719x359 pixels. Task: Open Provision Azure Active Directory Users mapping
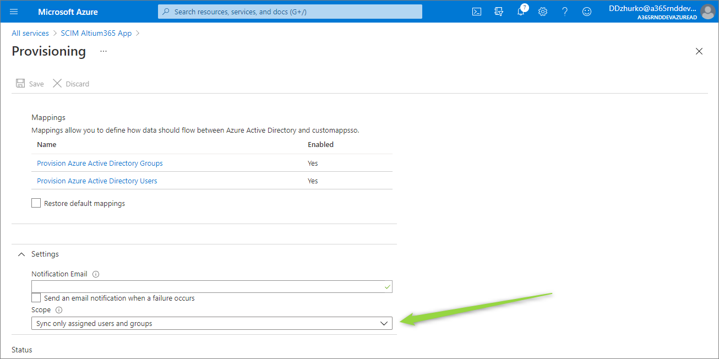(x=97, y=181)
